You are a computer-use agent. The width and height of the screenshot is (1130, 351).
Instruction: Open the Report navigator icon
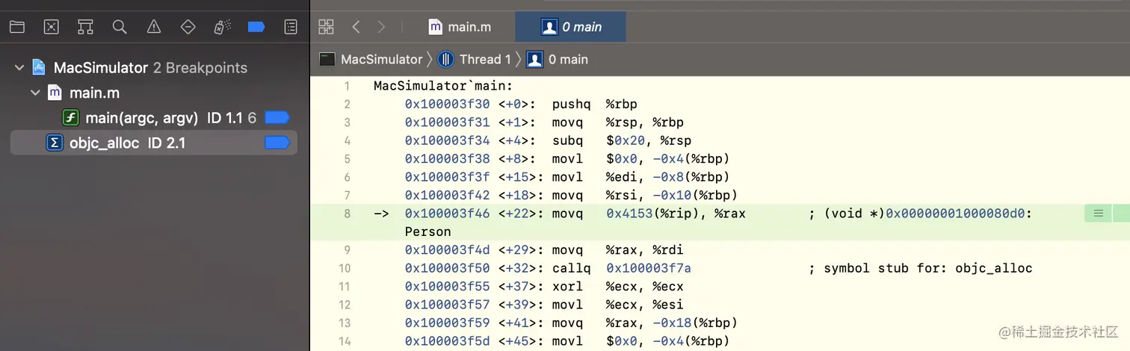(x=291, y=27)
